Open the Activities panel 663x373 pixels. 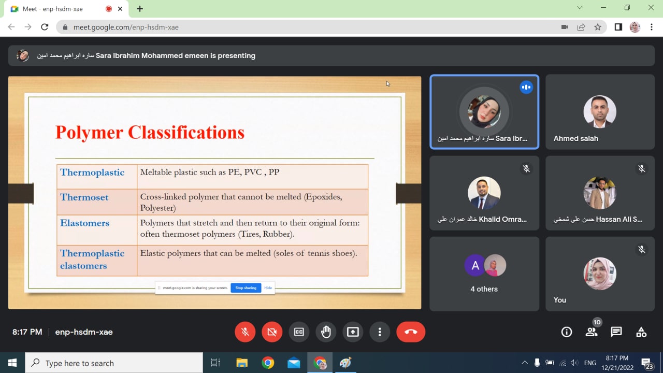click(641, 332)
